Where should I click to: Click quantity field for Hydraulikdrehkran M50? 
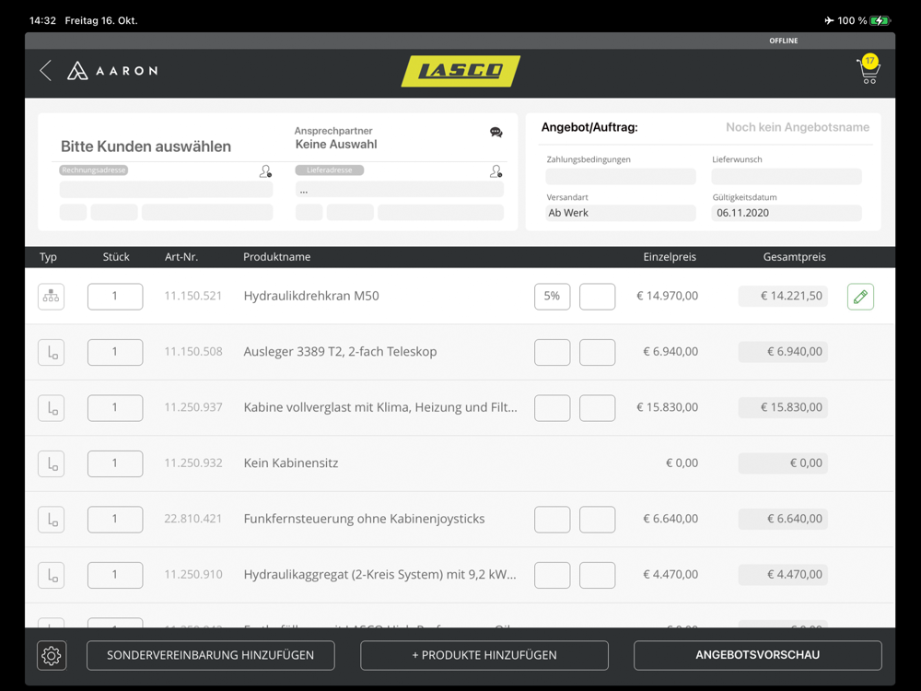115,296
